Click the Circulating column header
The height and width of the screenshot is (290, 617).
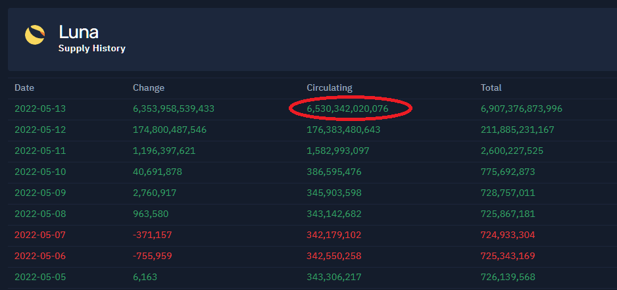(x=330, y=87)
